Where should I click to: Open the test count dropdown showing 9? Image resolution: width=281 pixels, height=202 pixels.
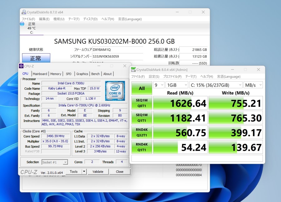(x=159, y=85)
